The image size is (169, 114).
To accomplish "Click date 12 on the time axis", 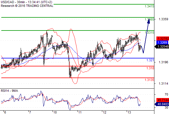I will [x=105, y=112].
